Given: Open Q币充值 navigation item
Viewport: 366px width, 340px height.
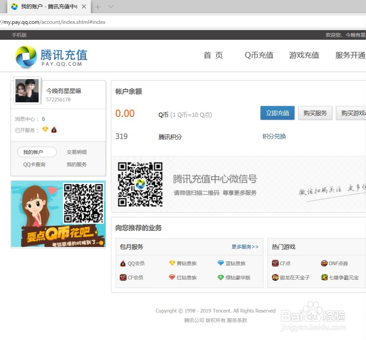Looking at the screenshot, I should tap(259, 55).
